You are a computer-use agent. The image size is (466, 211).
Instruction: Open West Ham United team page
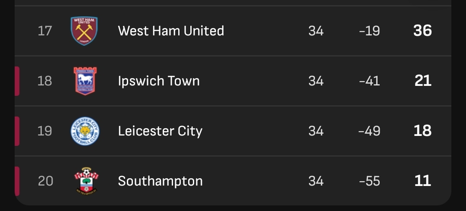[171, 31]
